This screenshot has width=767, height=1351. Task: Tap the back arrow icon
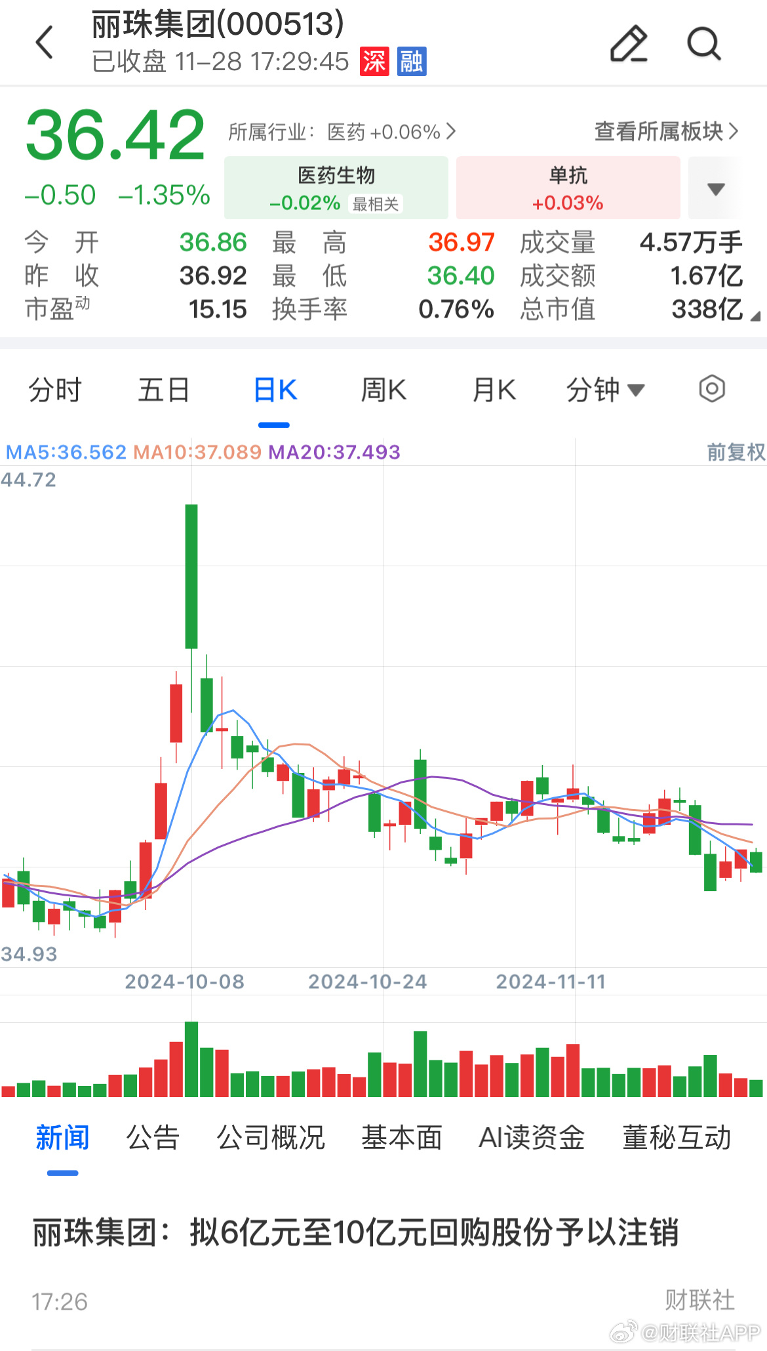(45, 43)
